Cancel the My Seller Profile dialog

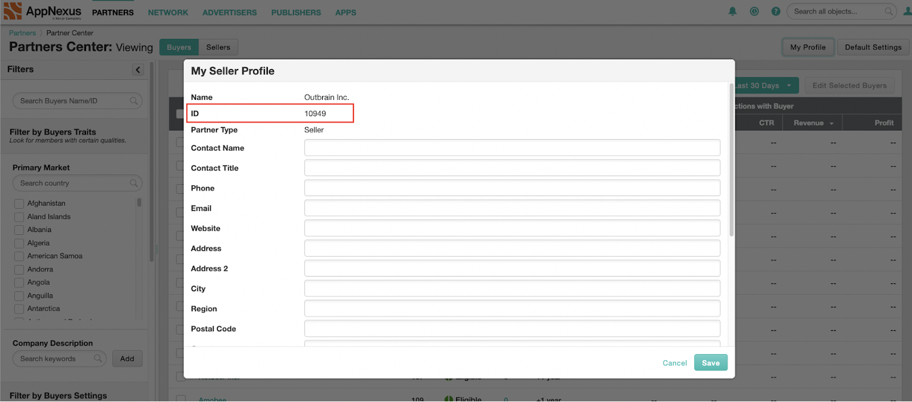coord(674,363)
